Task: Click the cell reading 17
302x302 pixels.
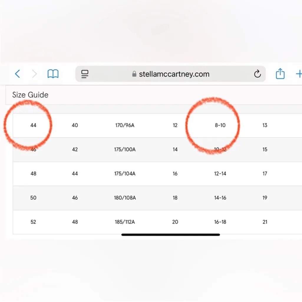Action: 265,174
